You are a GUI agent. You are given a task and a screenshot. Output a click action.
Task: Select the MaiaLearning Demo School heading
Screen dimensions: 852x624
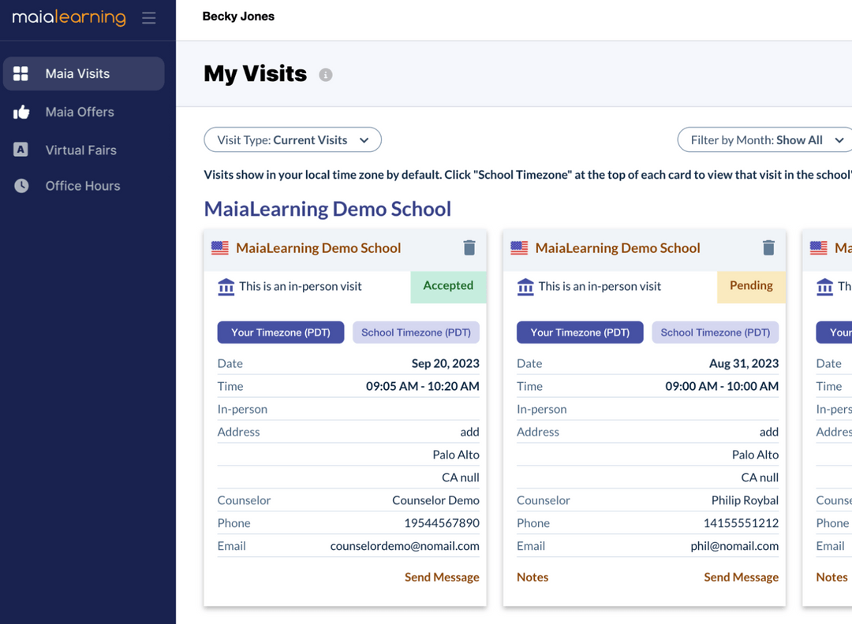327,209
